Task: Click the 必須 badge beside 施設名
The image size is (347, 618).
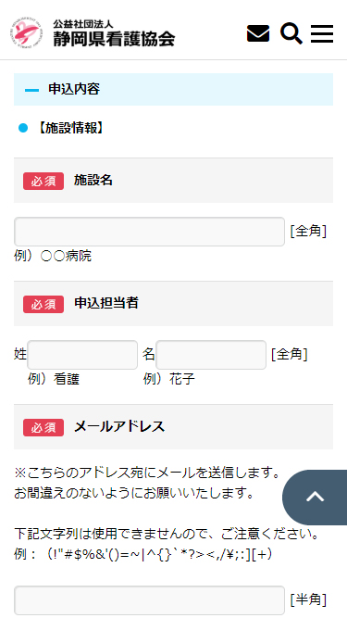Action: pos(43,182)
